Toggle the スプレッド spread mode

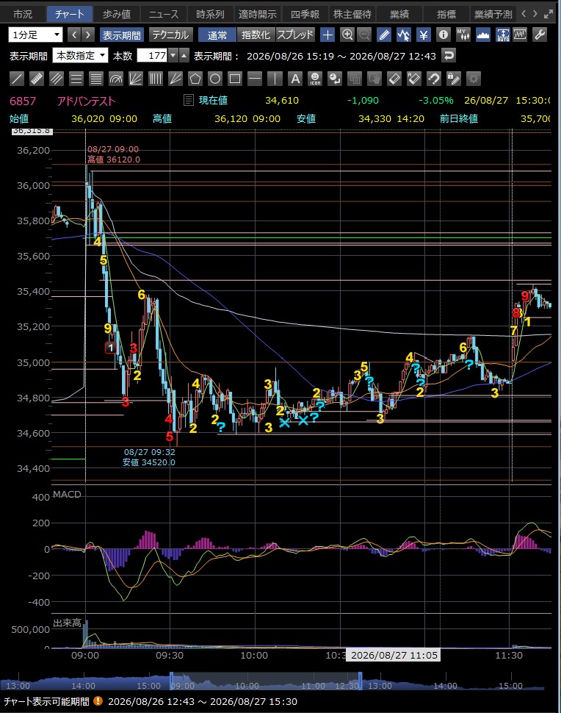tap(295, 35)
